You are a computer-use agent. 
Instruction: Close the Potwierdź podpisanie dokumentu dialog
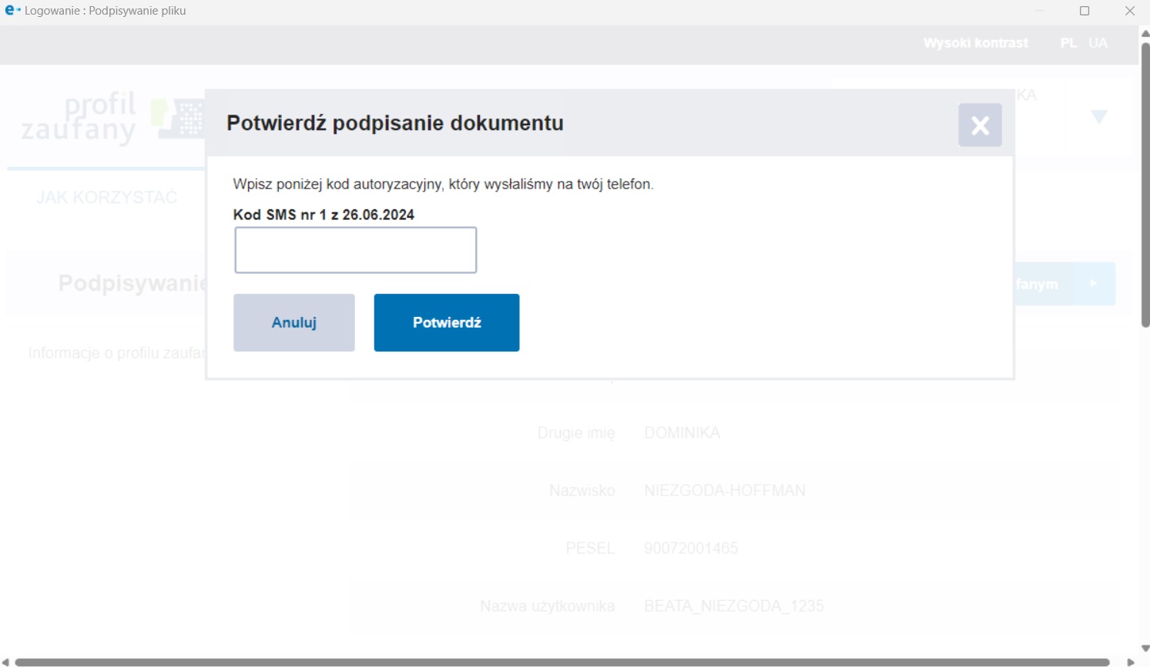tap(980, 125)
